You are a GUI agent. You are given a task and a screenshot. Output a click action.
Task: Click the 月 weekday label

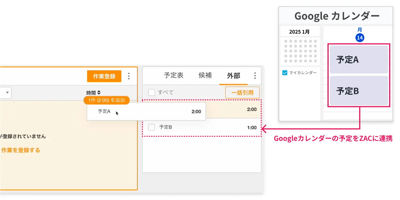point(360,30)
